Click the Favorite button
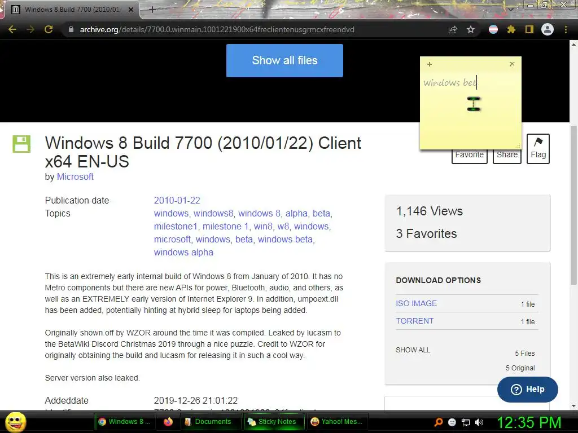The height and width of the screenshot is (433, 578). (469, 156)
